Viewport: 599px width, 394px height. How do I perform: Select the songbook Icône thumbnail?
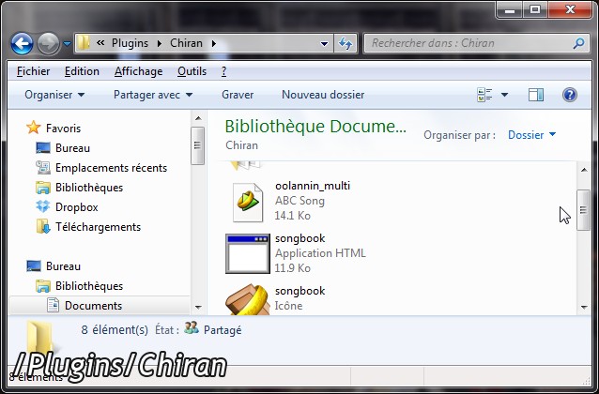[x=248, y=299]
